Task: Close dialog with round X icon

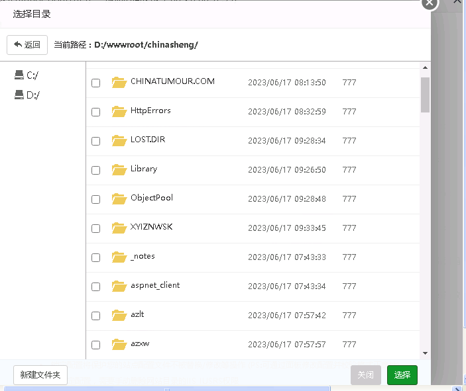Action: [430, 3]
